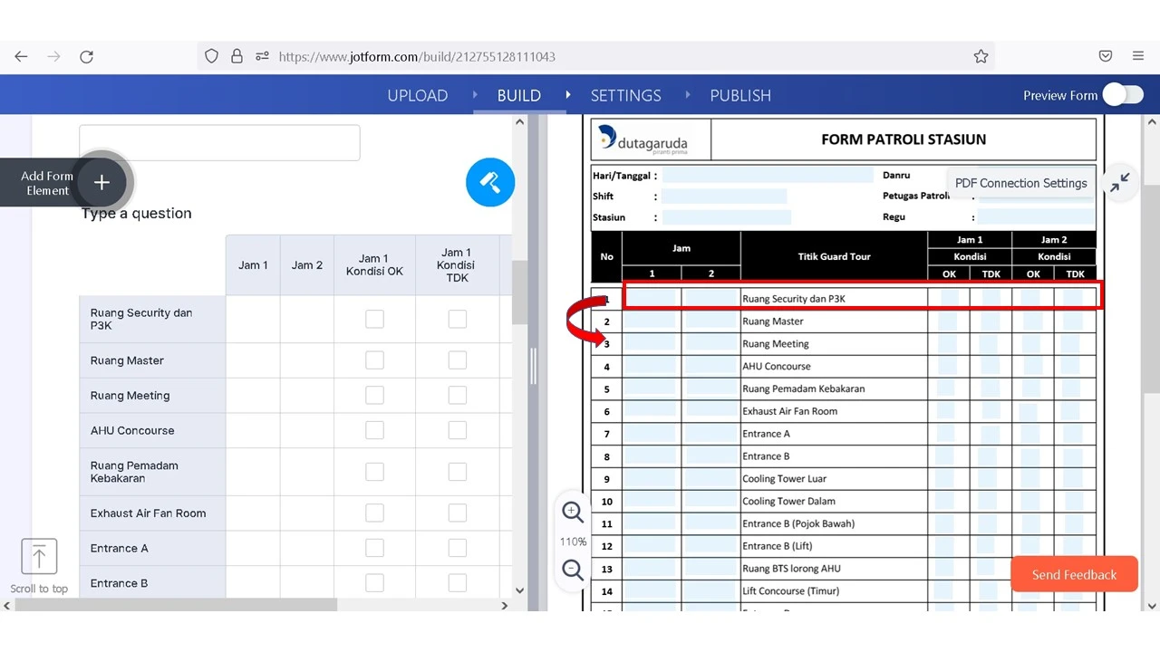Image resolution: width=1160 pixels, height=652 pixels.
Task: Click the Type a question input field
Action: [x=136, y=213]
